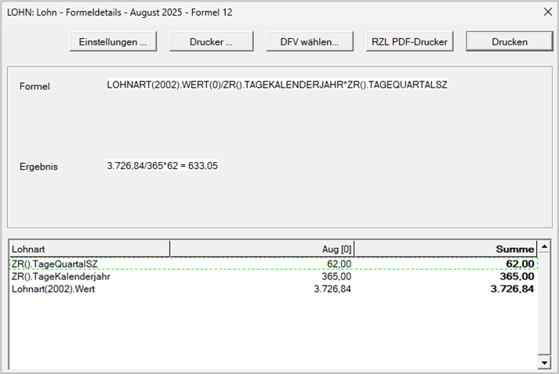Close the Formeldetails window
The height and width of the screenshot is (374, 559).
pos(548,12)
